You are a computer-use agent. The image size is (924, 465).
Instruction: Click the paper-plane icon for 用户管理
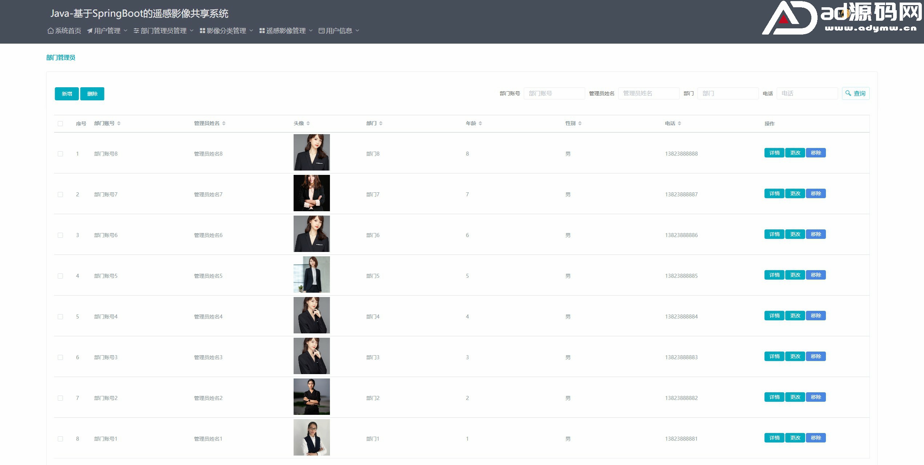pos(89,31)
